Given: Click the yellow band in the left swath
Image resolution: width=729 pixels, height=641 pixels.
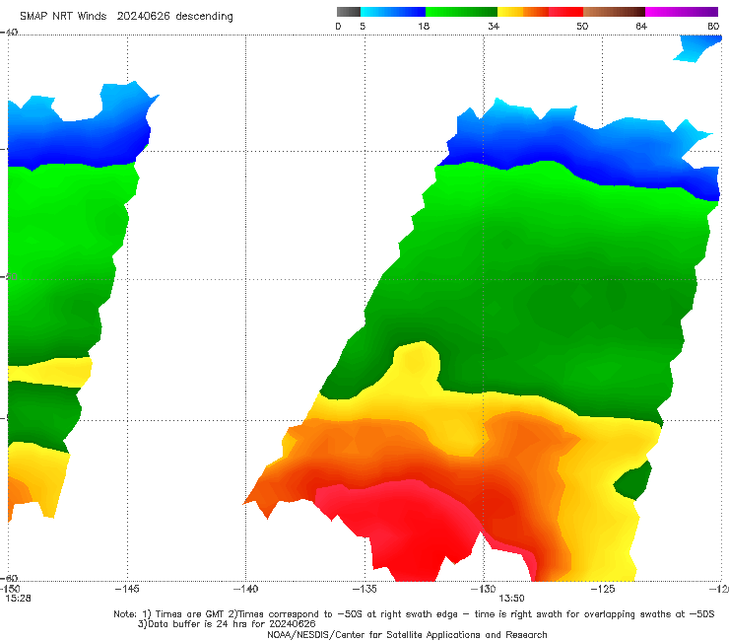Looking at the screenshot, I should (x=49, y=372).
